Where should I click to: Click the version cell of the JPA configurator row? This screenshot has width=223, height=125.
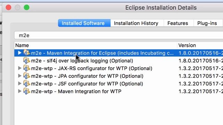click(x=201, y=76)
